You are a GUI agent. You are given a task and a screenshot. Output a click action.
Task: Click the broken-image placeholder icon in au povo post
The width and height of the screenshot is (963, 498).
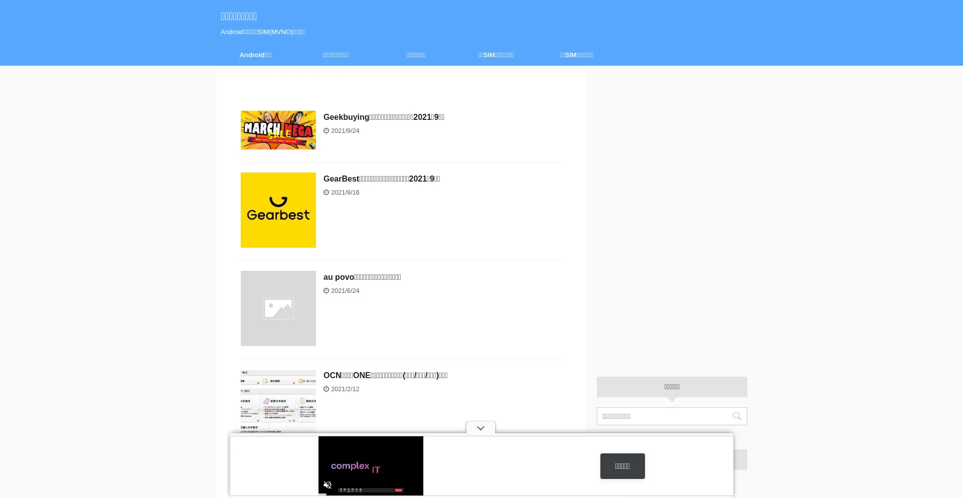[278, 308]
